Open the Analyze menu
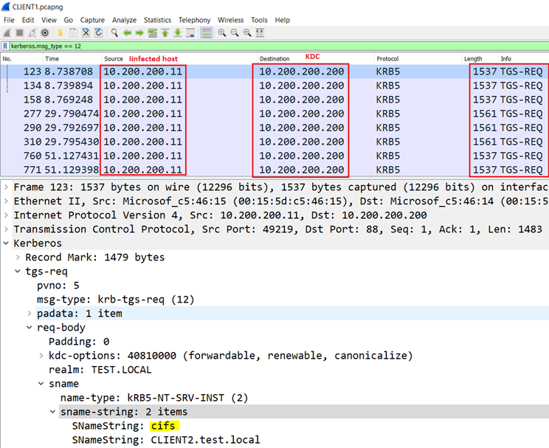Viewport: 549px width, 448px height. [x=123, y=20]
